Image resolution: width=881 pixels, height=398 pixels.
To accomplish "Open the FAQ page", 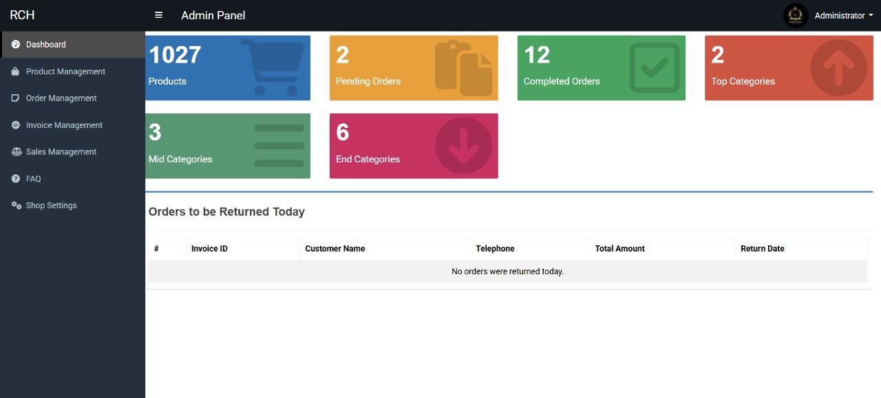I will click(33, 179).
